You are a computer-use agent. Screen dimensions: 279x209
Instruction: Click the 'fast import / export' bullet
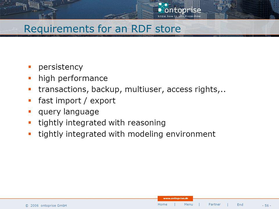coord(77,101)
